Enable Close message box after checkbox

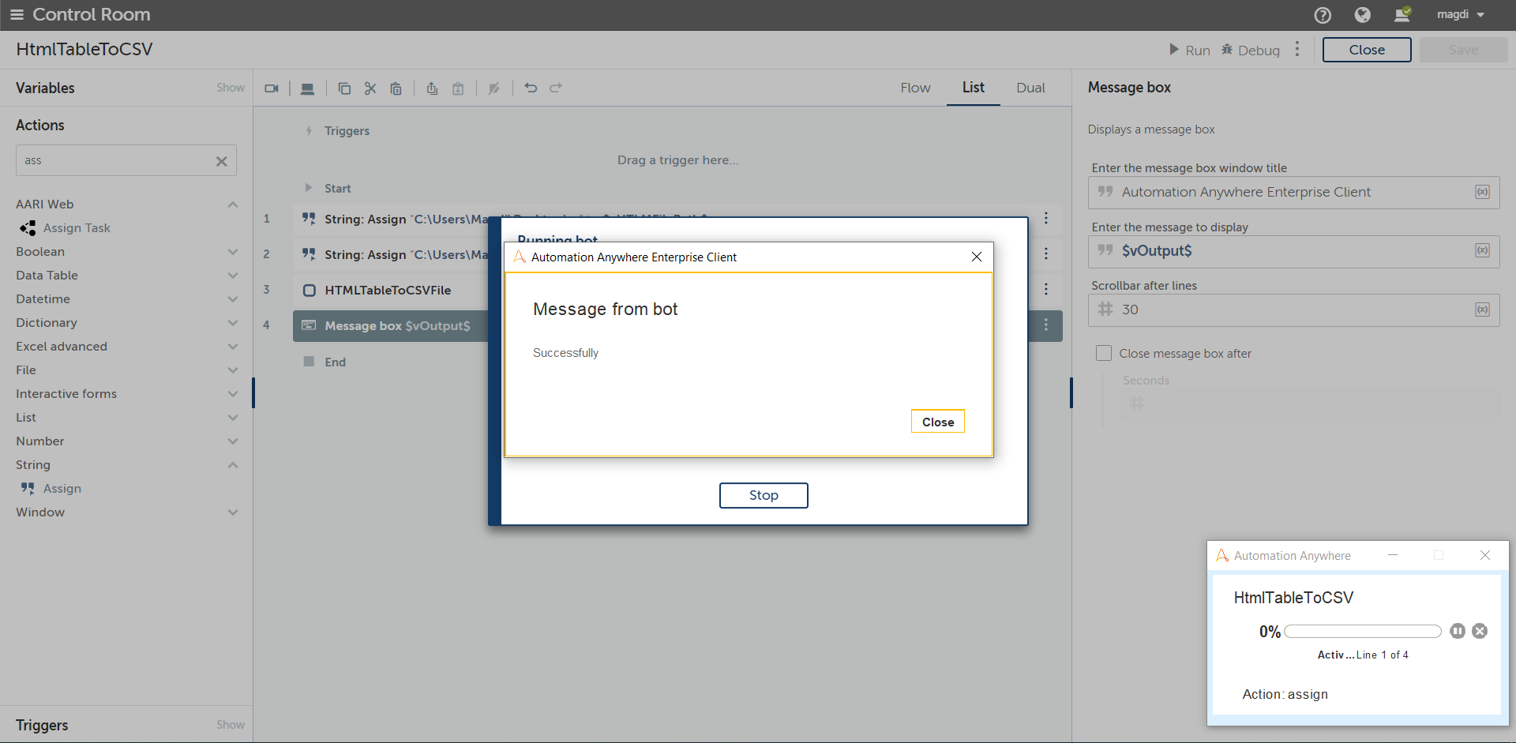point(1104,354)
